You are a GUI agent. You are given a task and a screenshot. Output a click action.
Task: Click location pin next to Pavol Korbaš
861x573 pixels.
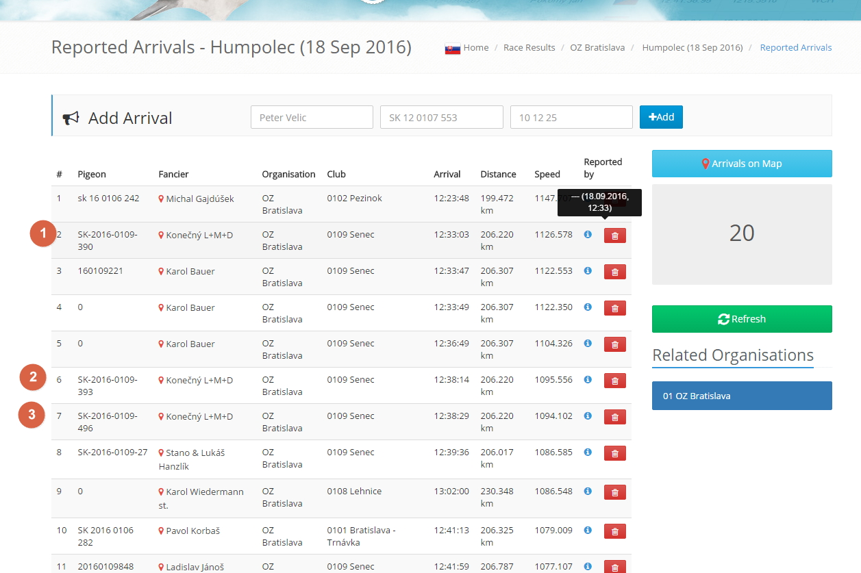(x=162, y=531)
